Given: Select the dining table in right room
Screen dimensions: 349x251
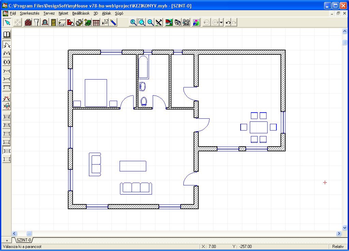Looking at the screenshot, I should tap(259, 127).
